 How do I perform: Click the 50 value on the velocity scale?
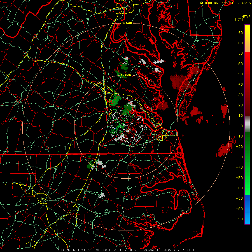tap(241, 74)
